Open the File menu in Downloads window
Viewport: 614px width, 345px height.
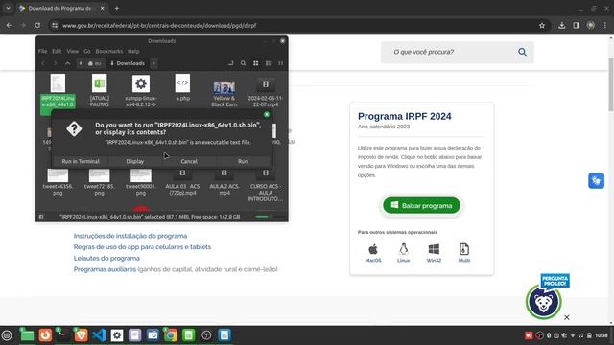pos(42,51)
